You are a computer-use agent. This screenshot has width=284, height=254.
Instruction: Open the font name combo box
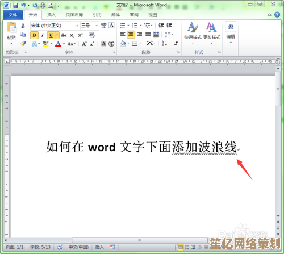click(x=55, y=26)
